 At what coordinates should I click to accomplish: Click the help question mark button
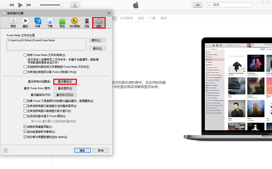(x=6, y=150)
